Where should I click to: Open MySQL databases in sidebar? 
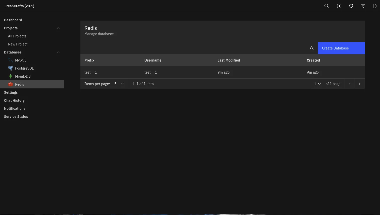point(20,60)
